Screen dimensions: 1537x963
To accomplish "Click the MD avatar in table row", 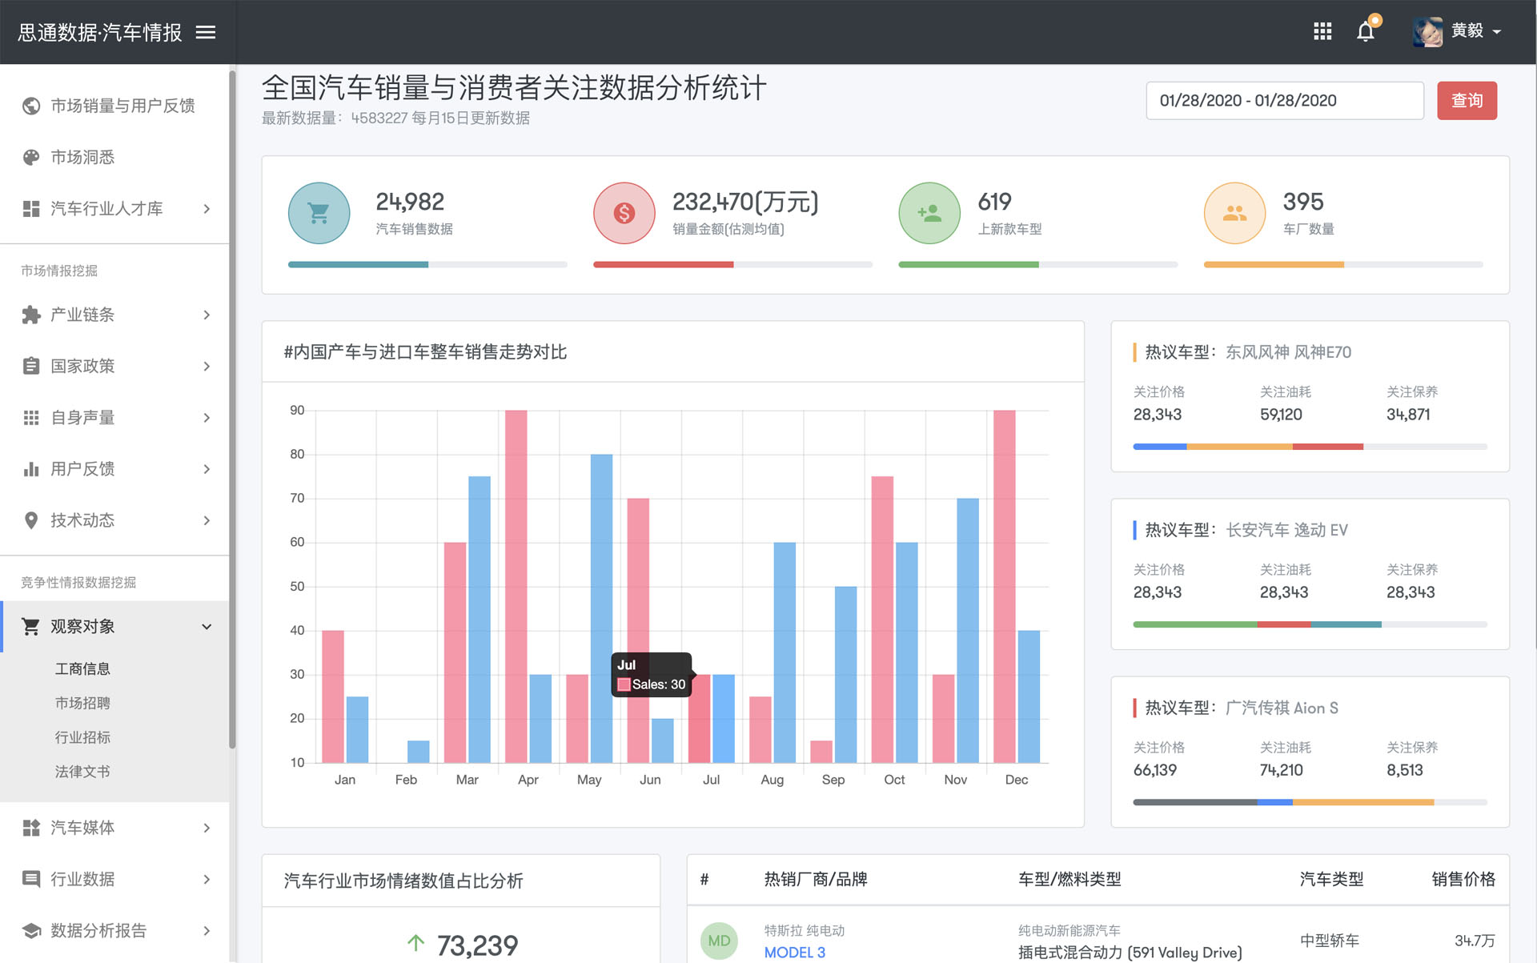I will tap(718, 941).
